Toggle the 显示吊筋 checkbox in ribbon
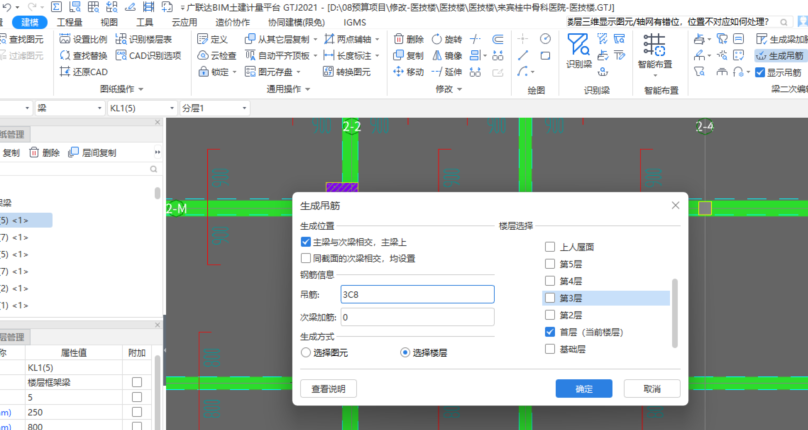Screen dimensions: 808x430 [760, 73]
